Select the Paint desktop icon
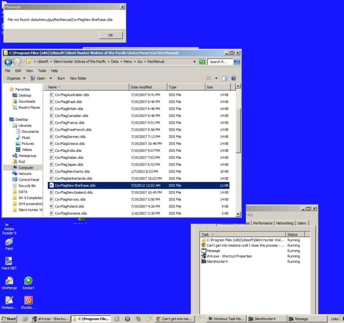 (x=9, y=242)
